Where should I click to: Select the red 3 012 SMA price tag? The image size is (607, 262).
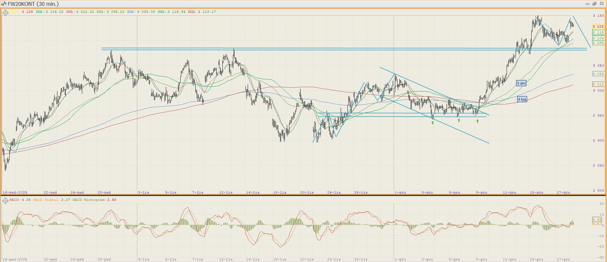(x=598, y=85)
